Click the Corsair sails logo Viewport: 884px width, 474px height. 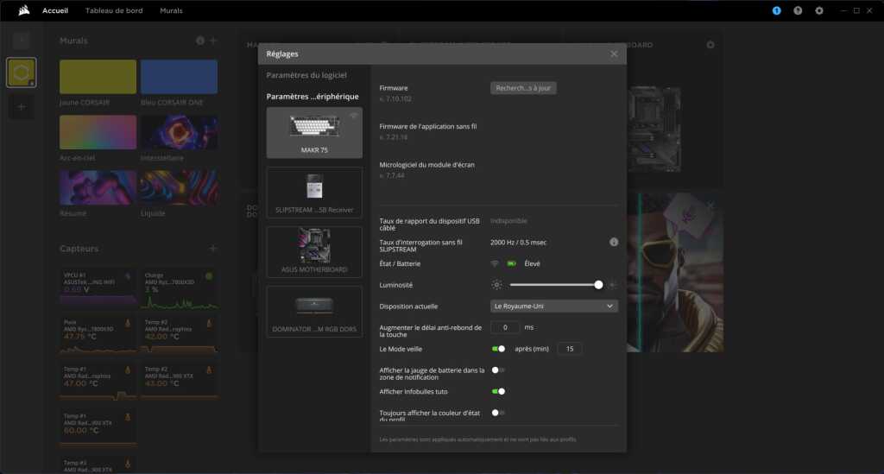tap(23, 10)
